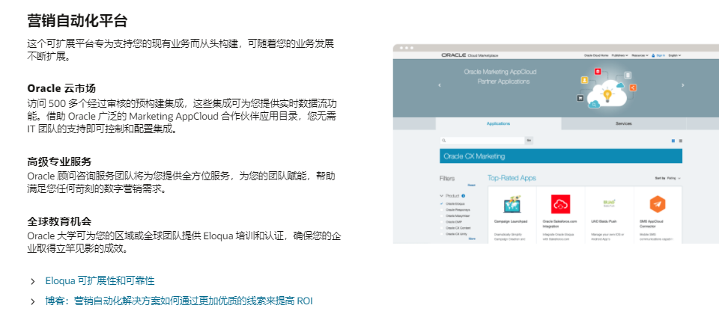This screenshot has width=719, height=329.
Task: Click the info icon next to Product
Action: [463, 196]
